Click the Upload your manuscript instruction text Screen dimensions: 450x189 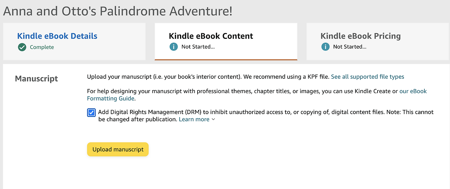click(x=207, y=77)
